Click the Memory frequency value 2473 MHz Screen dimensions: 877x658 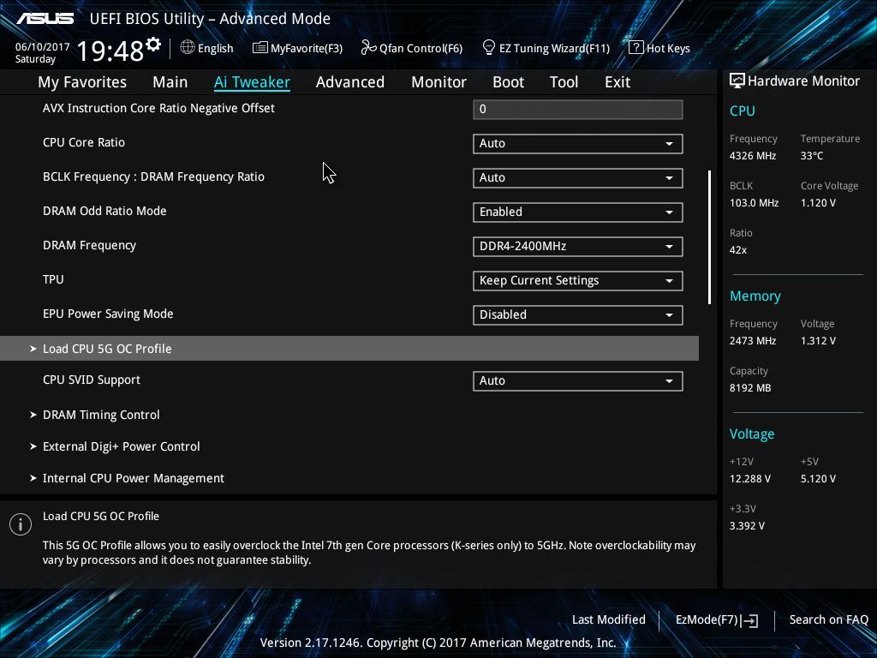[x=752, y=341]
